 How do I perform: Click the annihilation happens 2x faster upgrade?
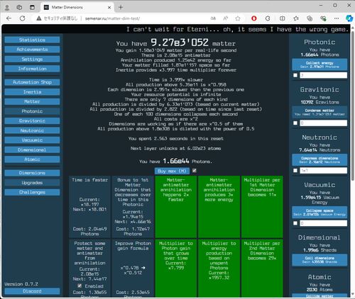[x=176, y=207]
